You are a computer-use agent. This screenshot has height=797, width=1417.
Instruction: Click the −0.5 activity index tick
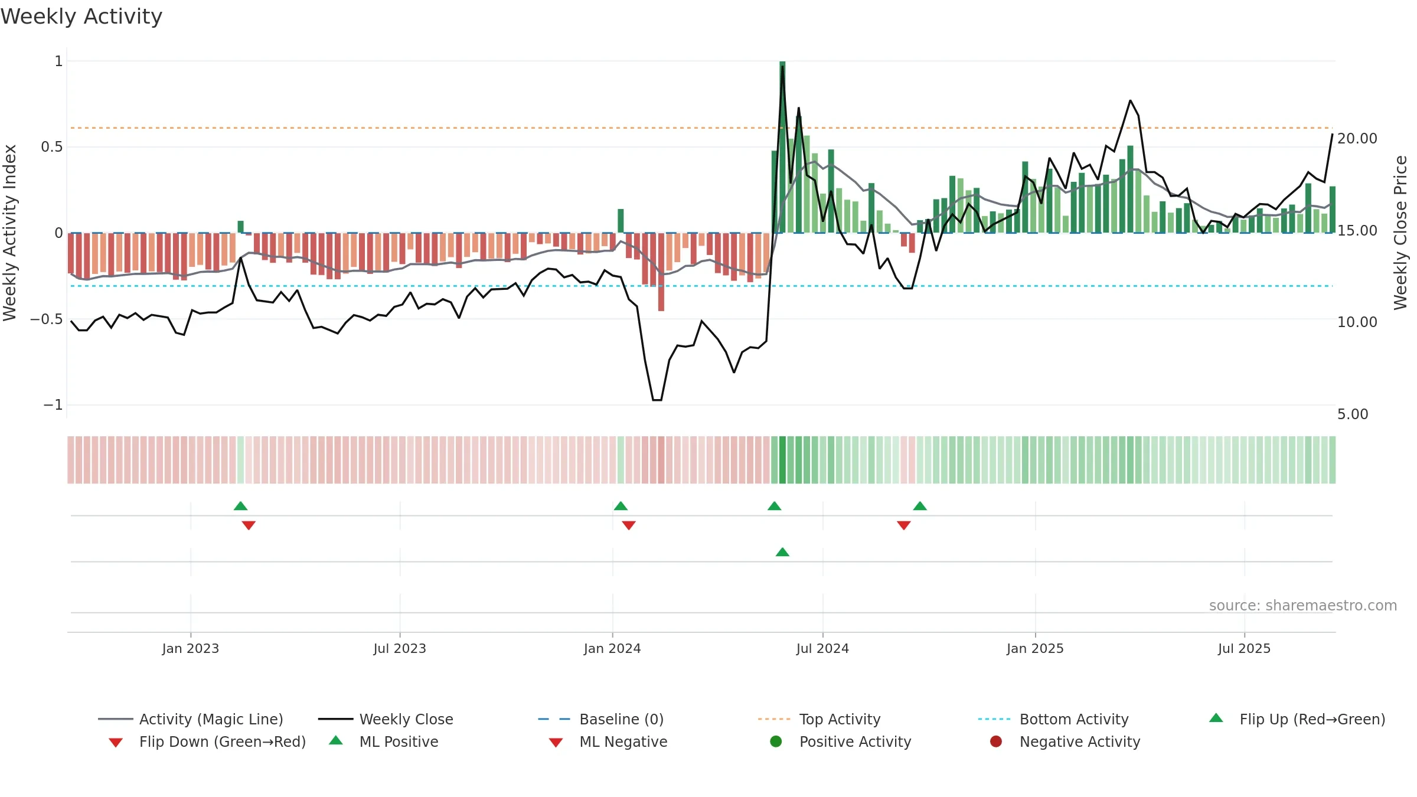click(x=47, y=319)
